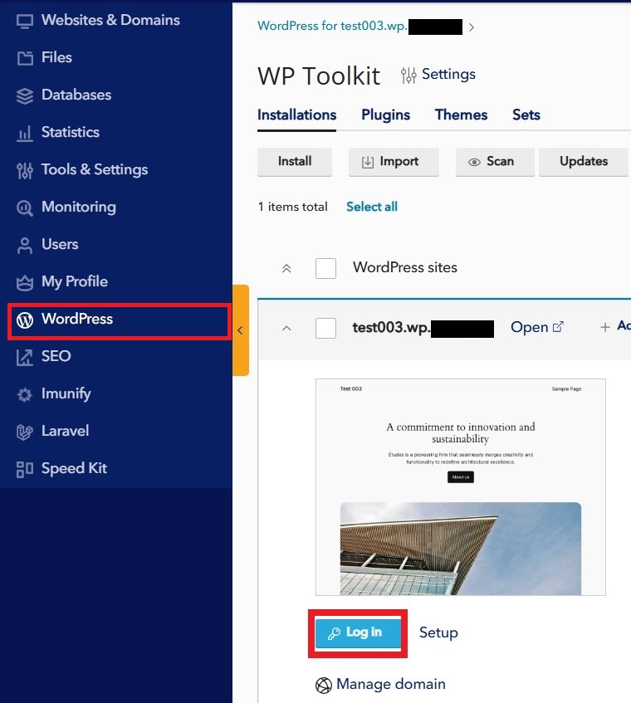The height and width of the screenshot is (703, 631).
Task: Open the SEO sidebar entry
Action: click(56, 356)
